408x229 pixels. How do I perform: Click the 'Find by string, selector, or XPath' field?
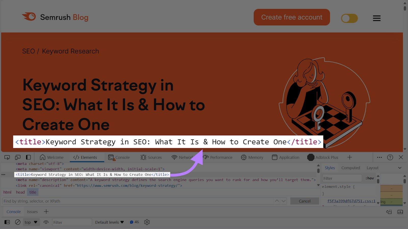[x=102, y=201]
